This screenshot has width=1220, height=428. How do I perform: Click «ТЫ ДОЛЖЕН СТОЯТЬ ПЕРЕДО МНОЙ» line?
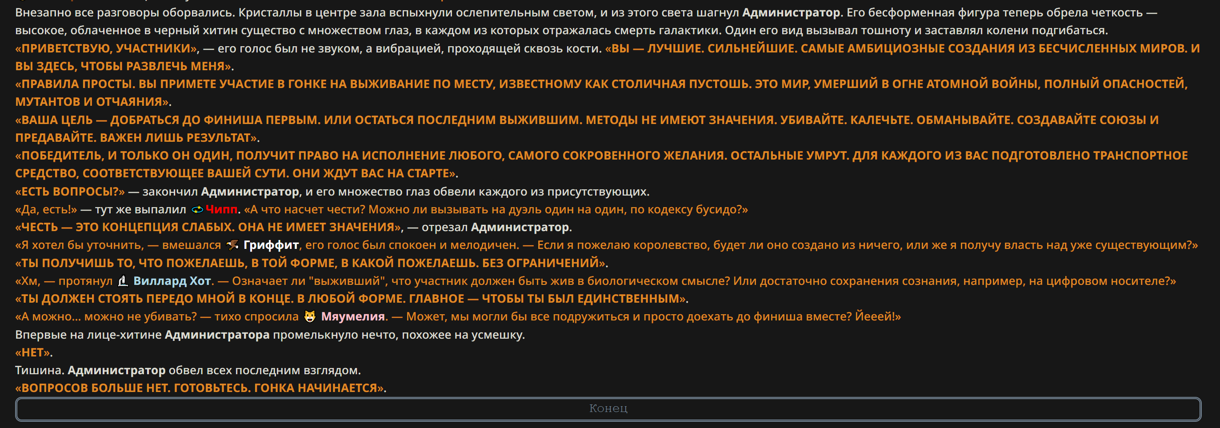click(x=352, y=298)
